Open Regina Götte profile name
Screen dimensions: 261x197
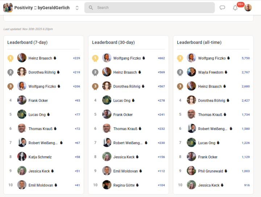124,185
